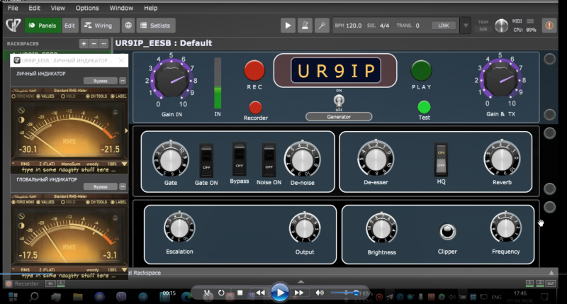The height and width of the screenshot is (304, 567).
Task: Click media player fast-forward button
Action: pyautogui.click(x=298, y=293)
